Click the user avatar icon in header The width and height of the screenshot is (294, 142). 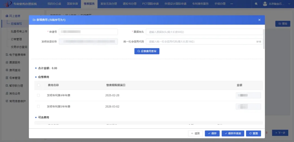pos(265,4)
